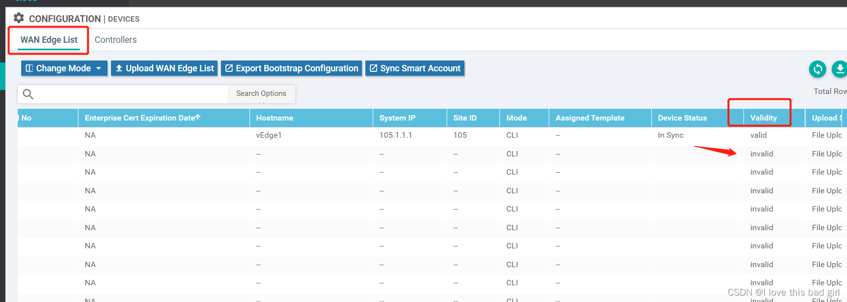Click the green refresh icon
The width and height of the screenshot is (847, 302).
pyautogui.click(x=817, y=69)
